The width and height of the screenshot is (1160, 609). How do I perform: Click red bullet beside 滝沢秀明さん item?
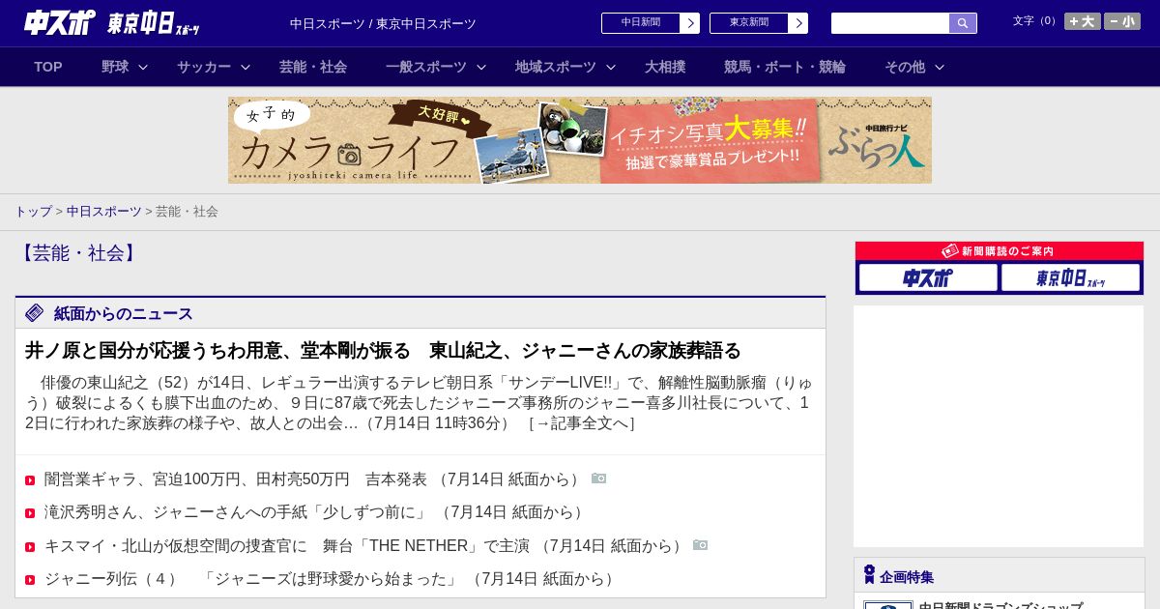(30, 513)
